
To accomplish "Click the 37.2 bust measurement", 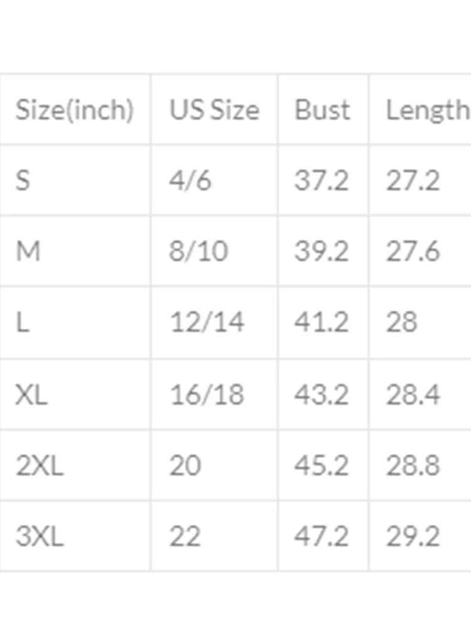I will (321, 181).
